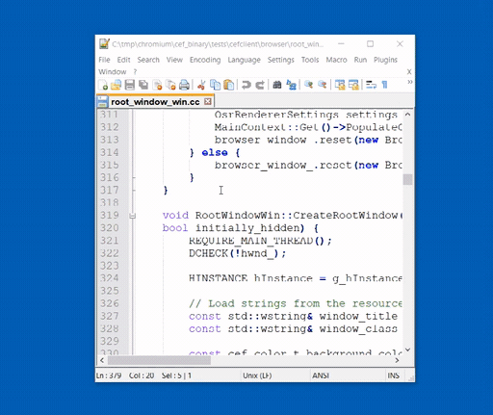Open the Macro menu
The image size is (493, 415).
[x=336, y=60]
